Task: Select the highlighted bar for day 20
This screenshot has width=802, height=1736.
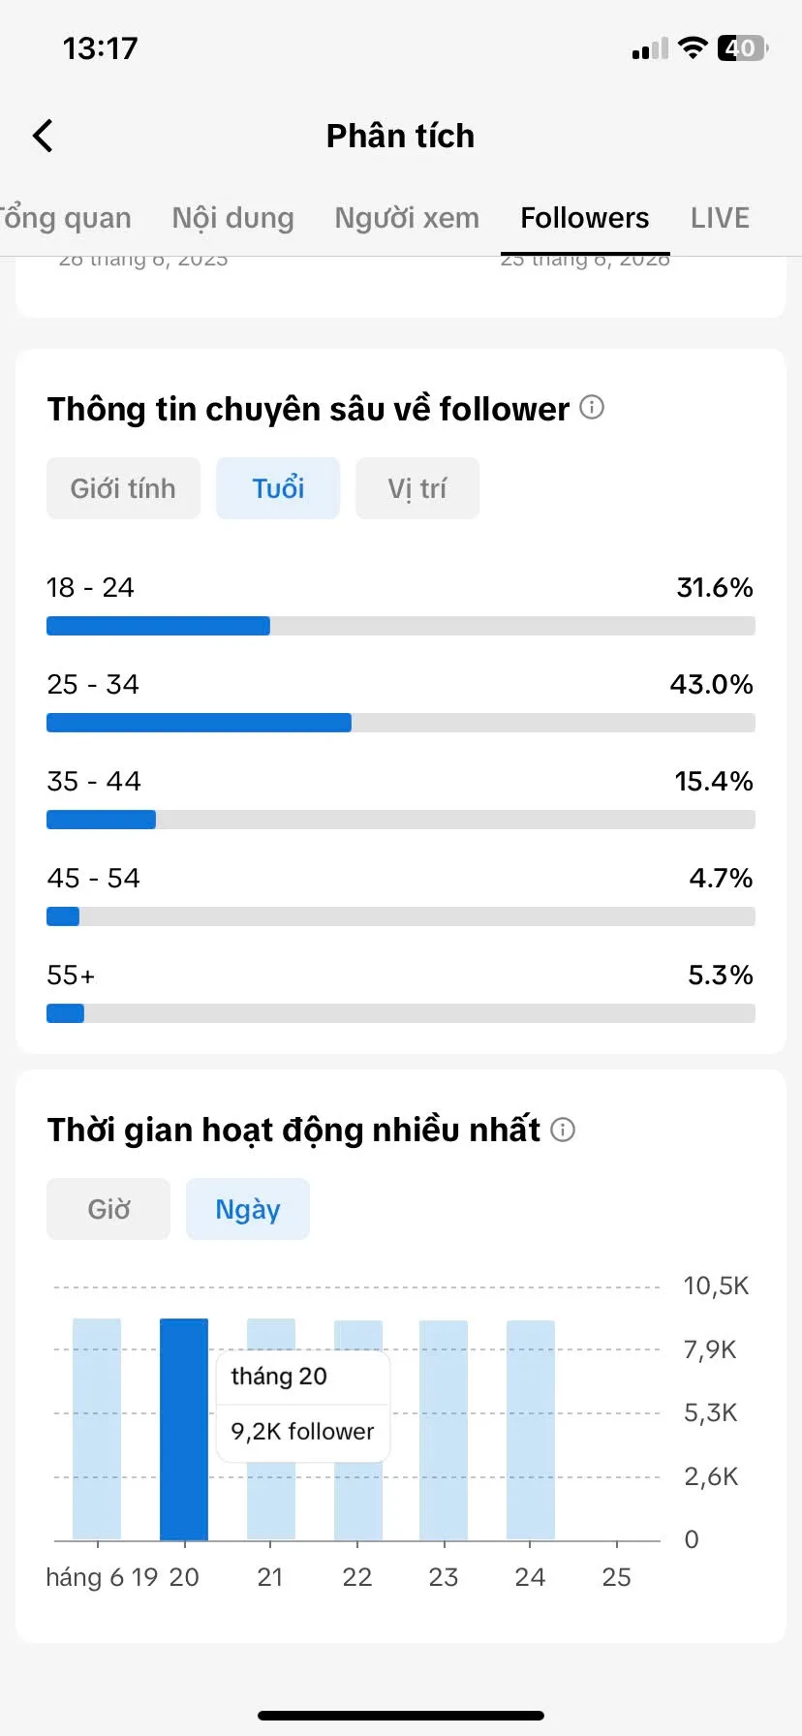Action: coord(184,1429)
